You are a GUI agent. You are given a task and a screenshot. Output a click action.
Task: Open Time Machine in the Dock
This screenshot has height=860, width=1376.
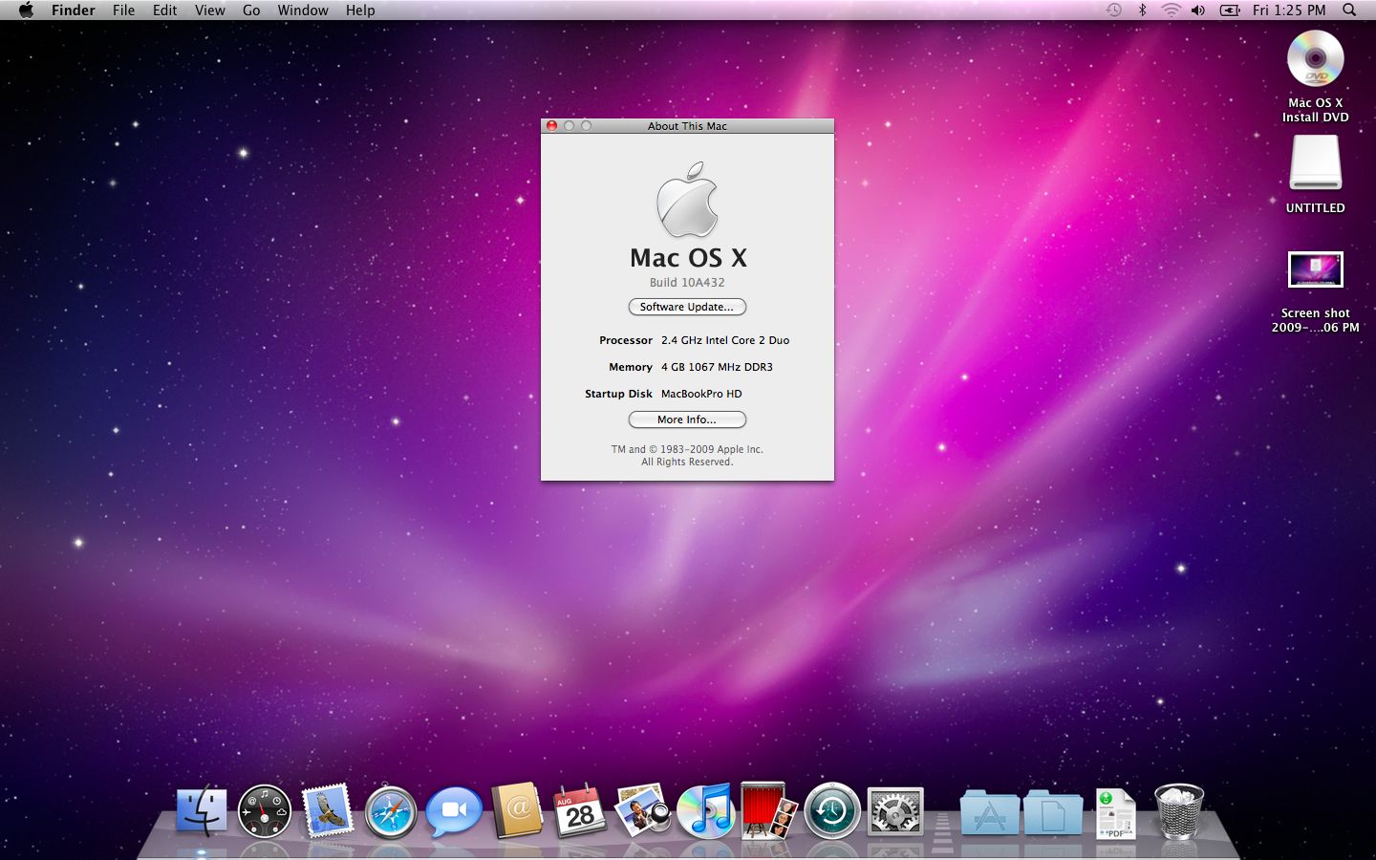[832, 811]
